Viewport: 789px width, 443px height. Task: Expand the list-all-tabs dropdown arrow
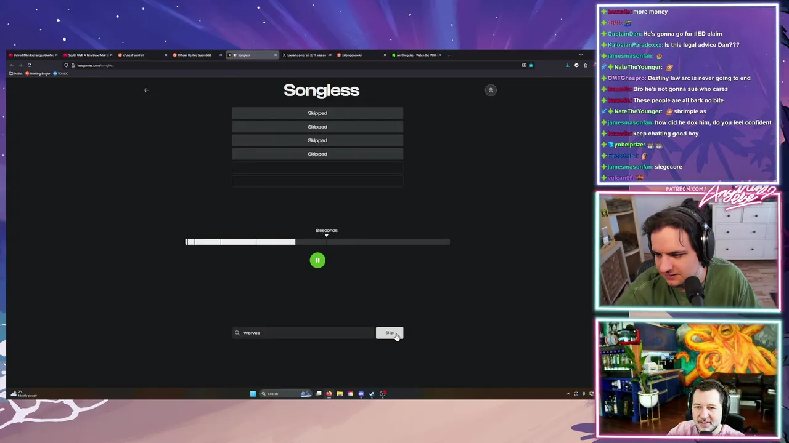pos(581,55)
